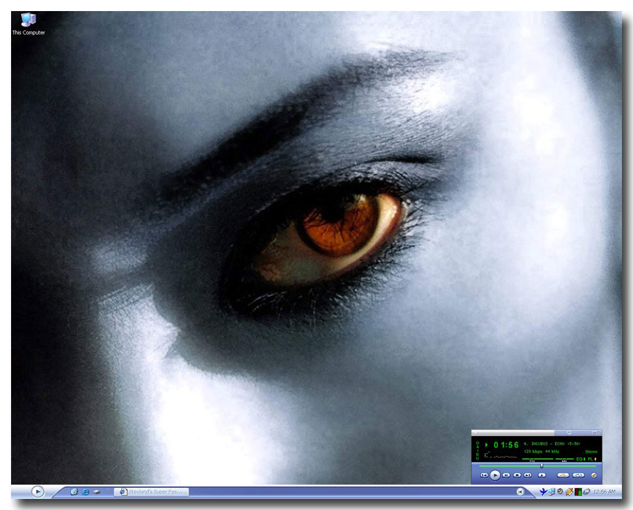Click the Winamp eject/open file button
The width and height of the screenshot is (633, 510).
(x=542, y=476)
